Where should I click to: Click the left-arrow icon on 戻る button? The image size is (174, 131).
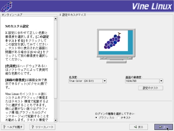click(x=136, y=127)
